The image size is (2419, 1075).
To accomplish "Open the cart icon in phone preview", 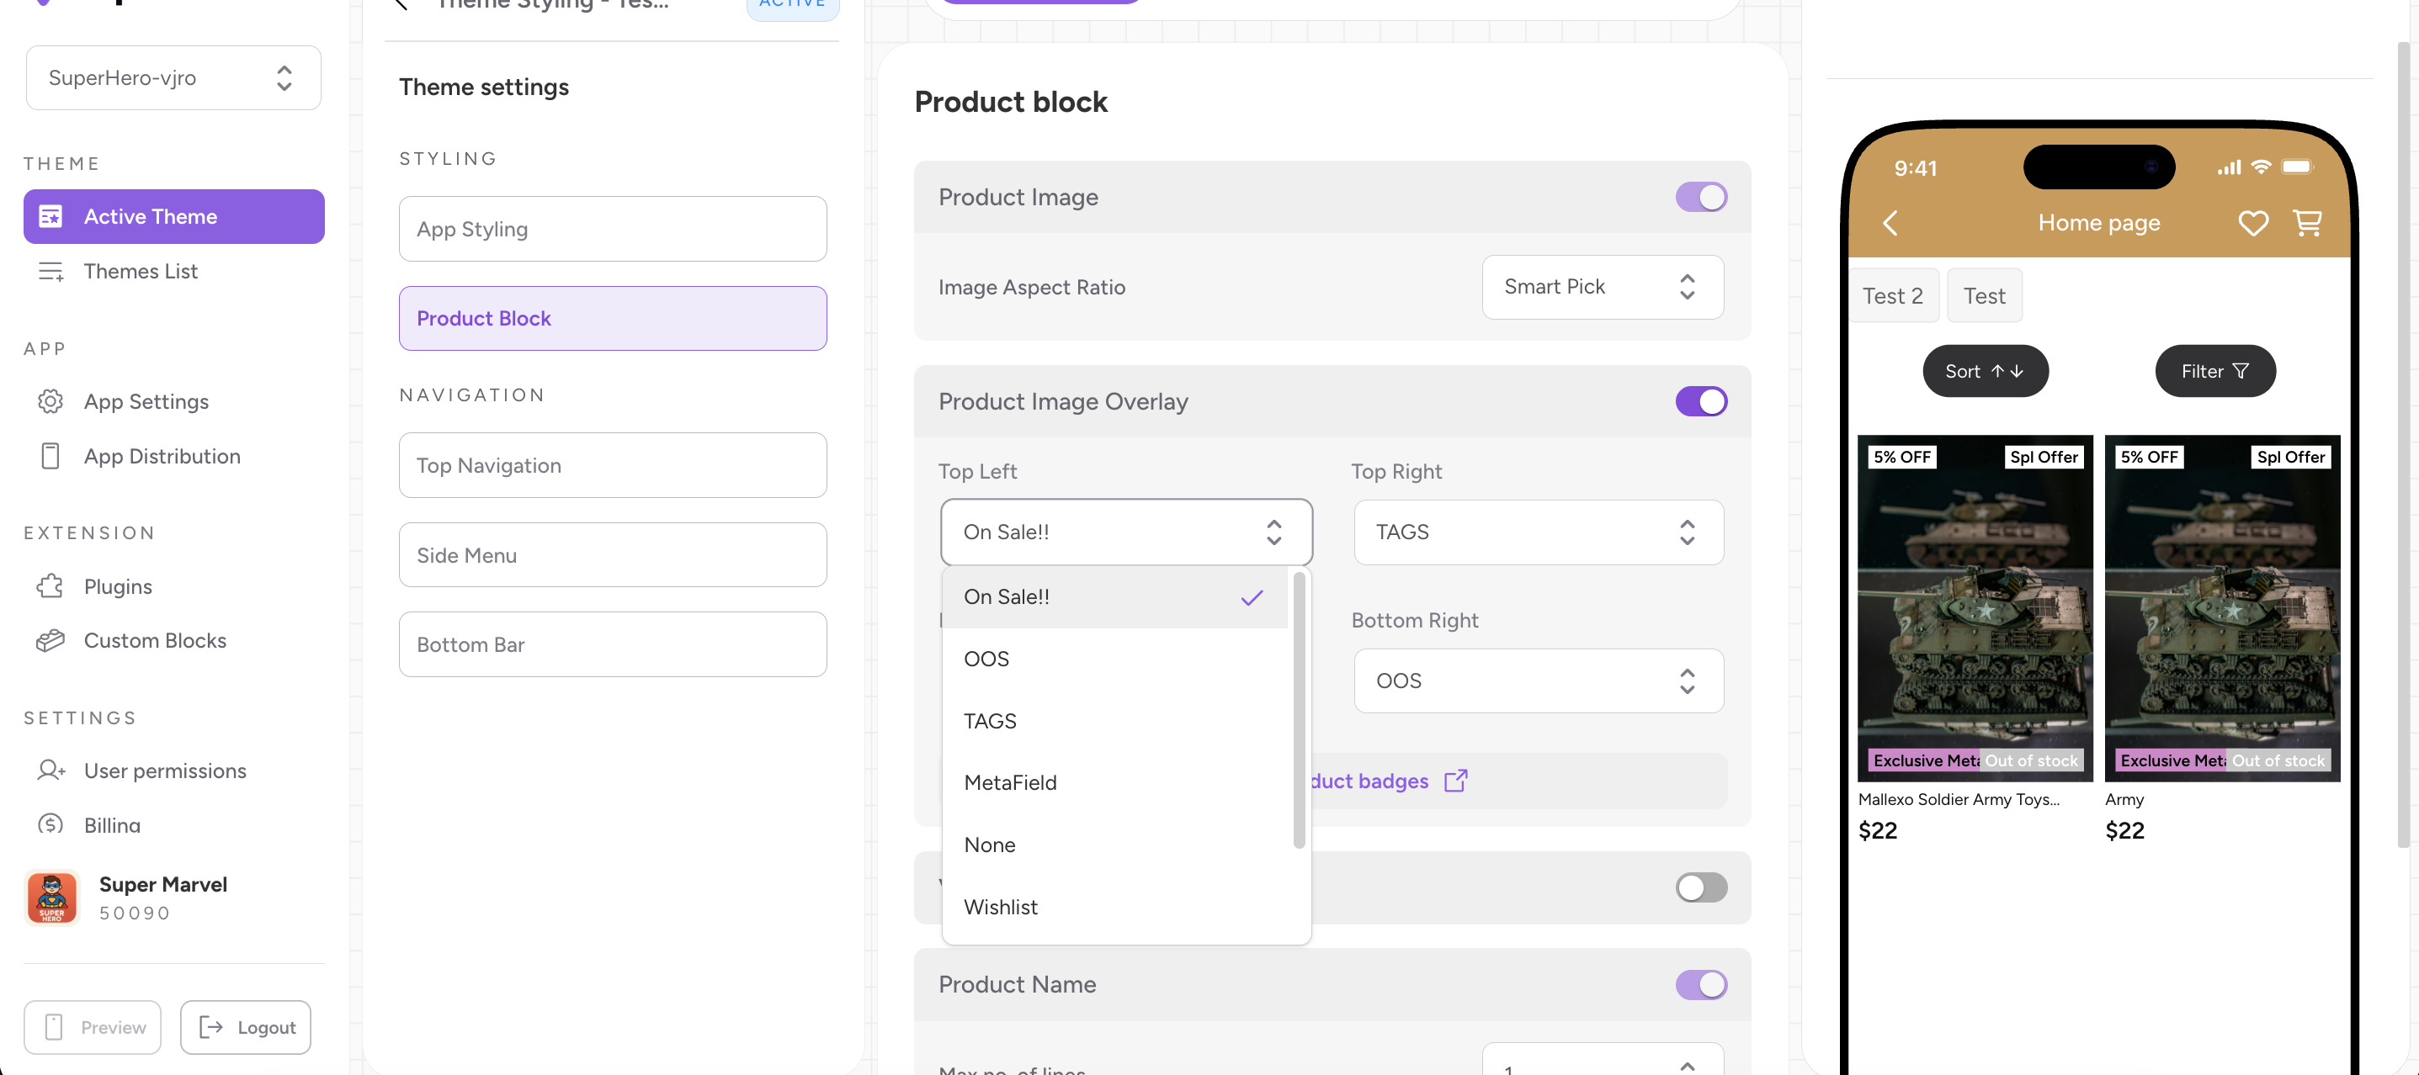I will click(x=2307, y=223).
